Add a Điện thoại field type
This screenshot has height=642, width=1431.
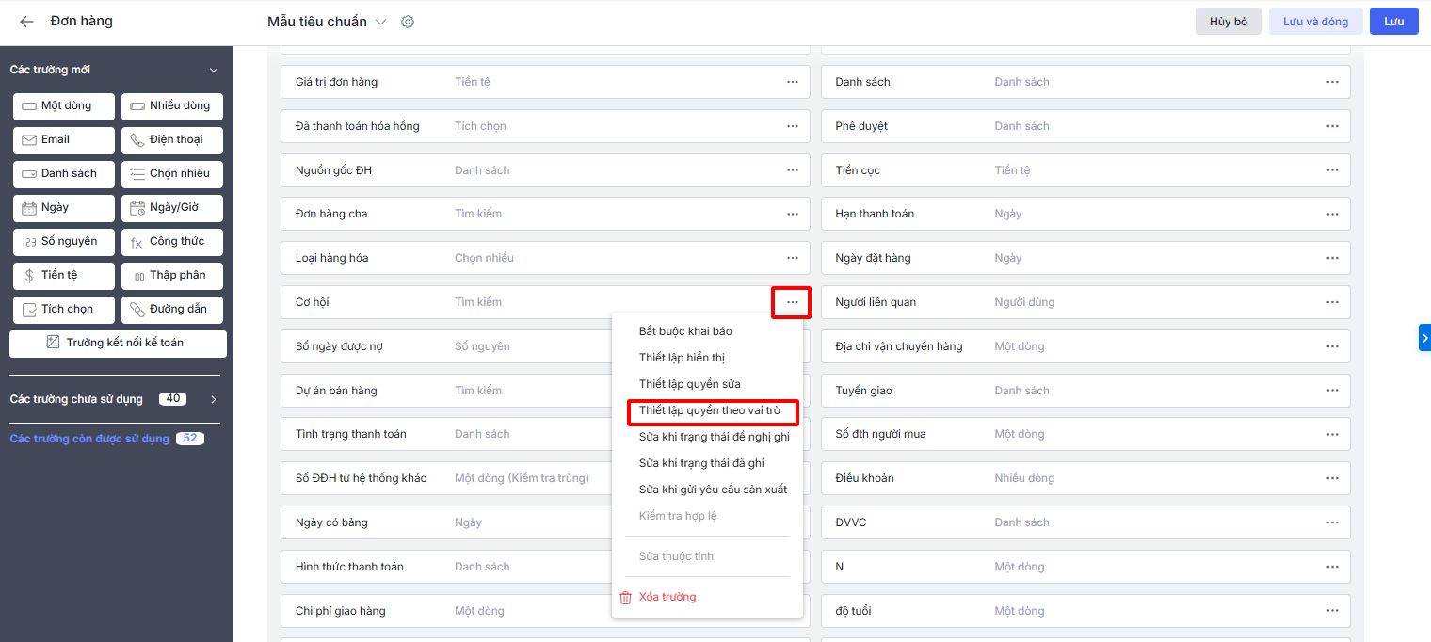172,140
